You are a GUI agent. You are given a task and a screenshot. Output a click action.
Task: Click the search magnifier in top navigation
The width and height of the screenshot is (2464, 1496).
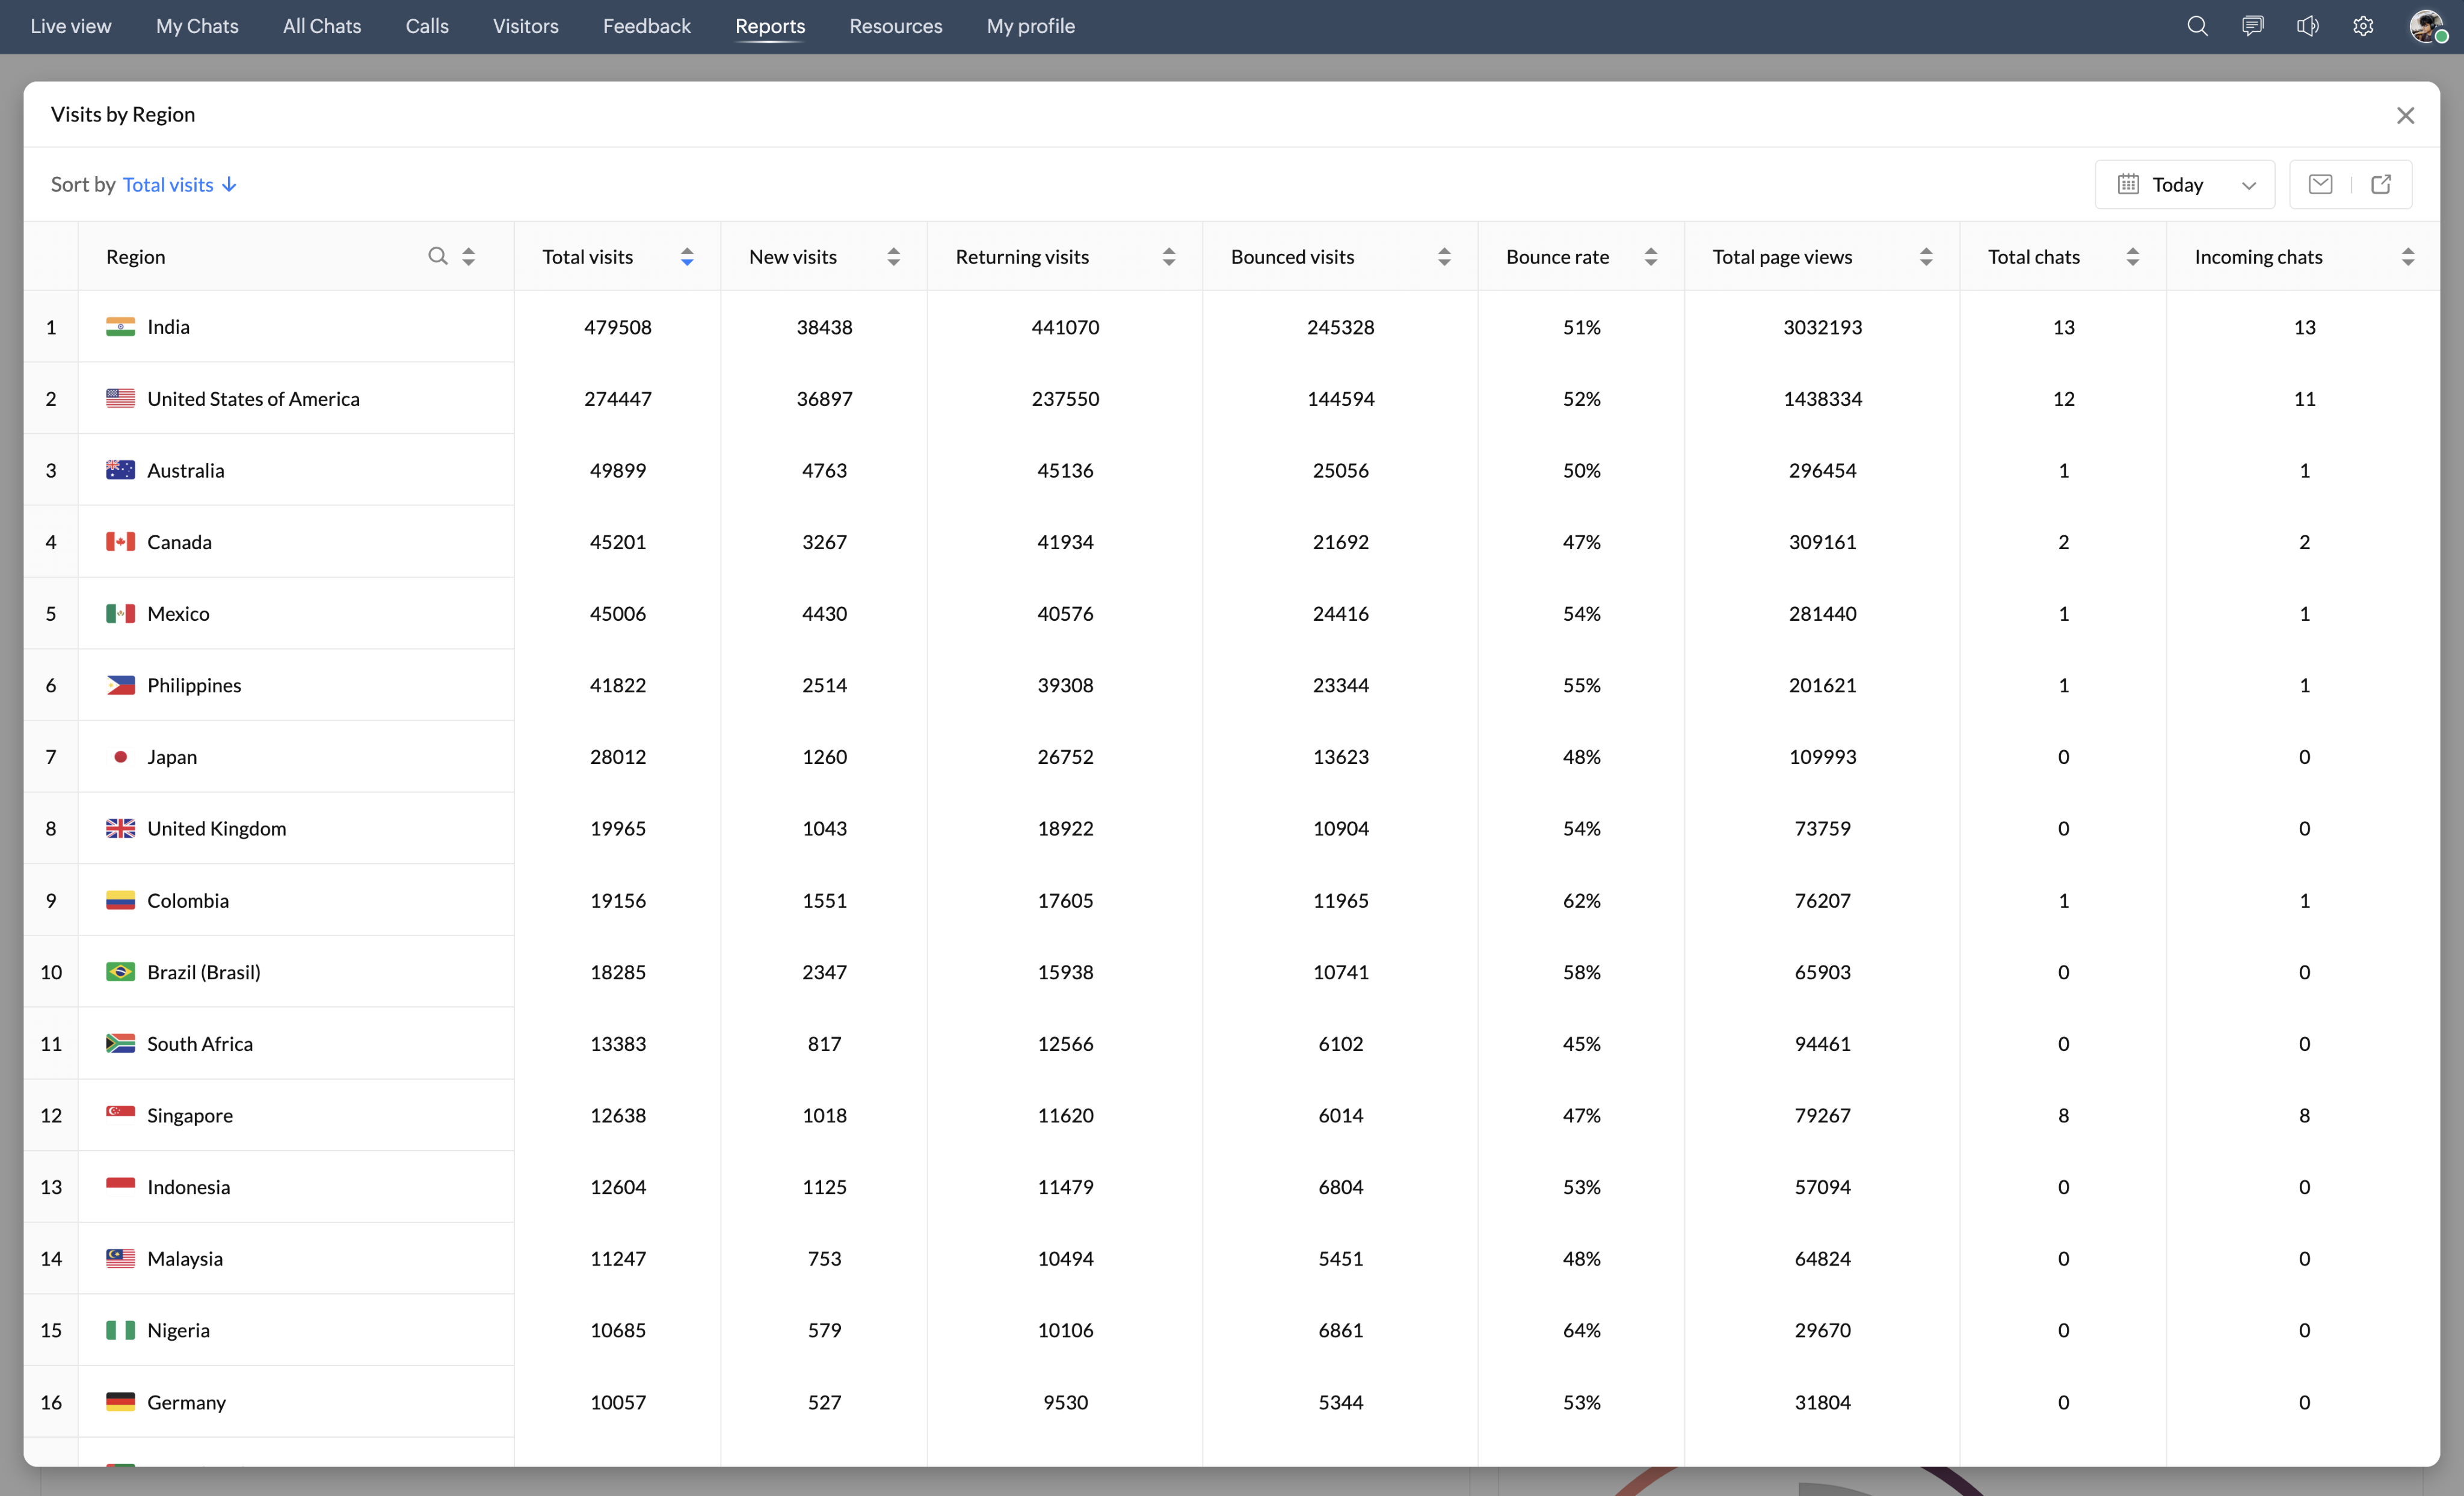click(x=2196, y=26)
